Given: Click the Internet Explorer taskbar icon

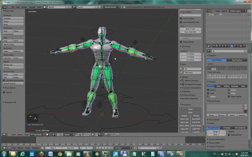Looking at the screenshot, I should pyautogui.click(x=23, y=154).
